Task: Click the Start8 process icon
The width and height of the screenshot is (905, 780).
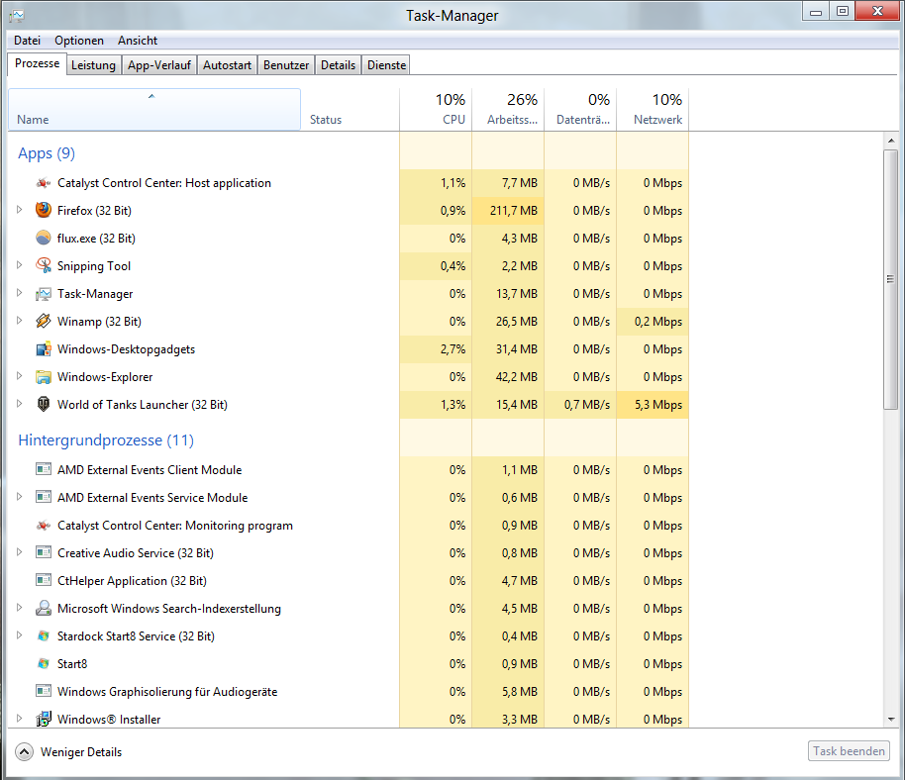Action: (44, 663)
